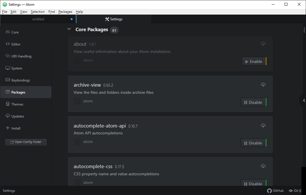Select Packages in settings sidebar
Viewport: 306px width, 195px height.
point(26,92)
